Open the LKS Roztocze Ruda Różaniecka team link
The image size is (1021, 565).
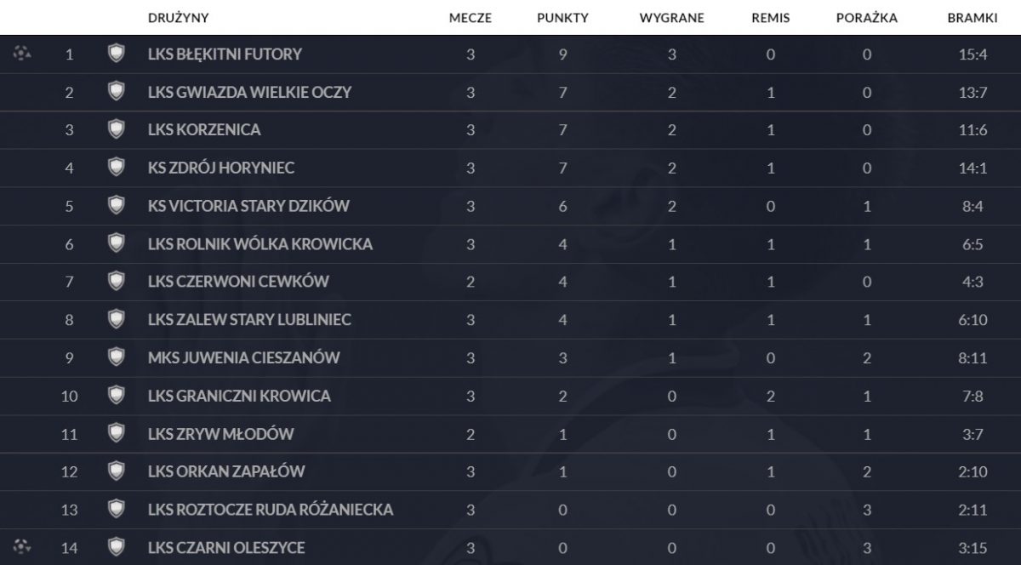pyautogui.click(x=271, y=510)
